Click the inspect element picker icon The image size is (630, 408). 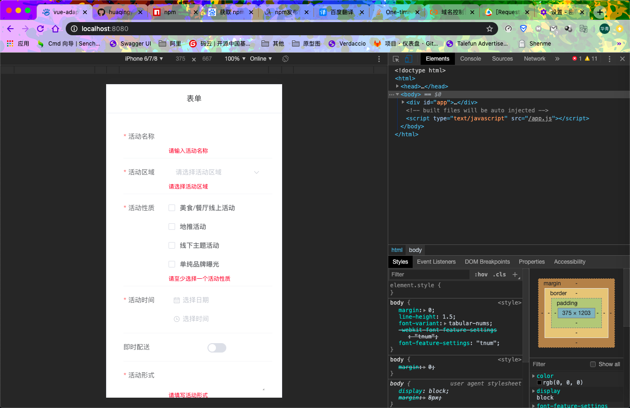[x=396, y=59]
